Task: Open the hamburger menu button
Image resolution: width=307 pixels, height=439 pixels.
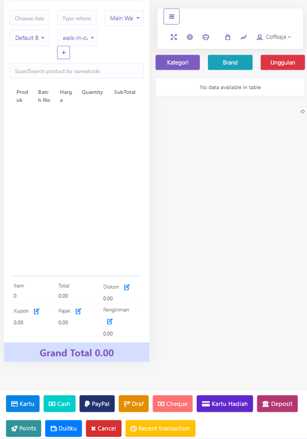Action: coord(171,17)
